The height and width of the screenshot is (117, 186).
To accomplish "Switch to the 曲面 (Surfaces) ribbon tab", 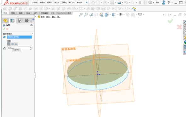I will (20, 13).
